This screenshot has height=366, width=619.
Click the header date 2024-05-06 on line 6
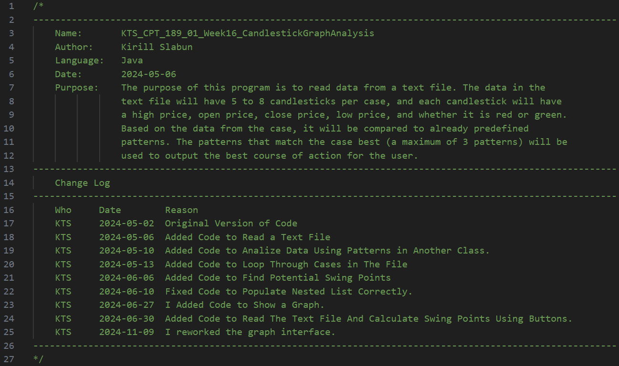point(148,74)
